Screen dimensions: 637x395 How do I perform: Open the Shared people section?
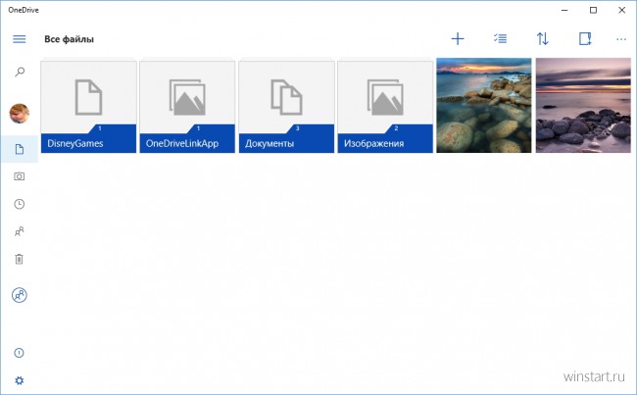tap(19, 231)
